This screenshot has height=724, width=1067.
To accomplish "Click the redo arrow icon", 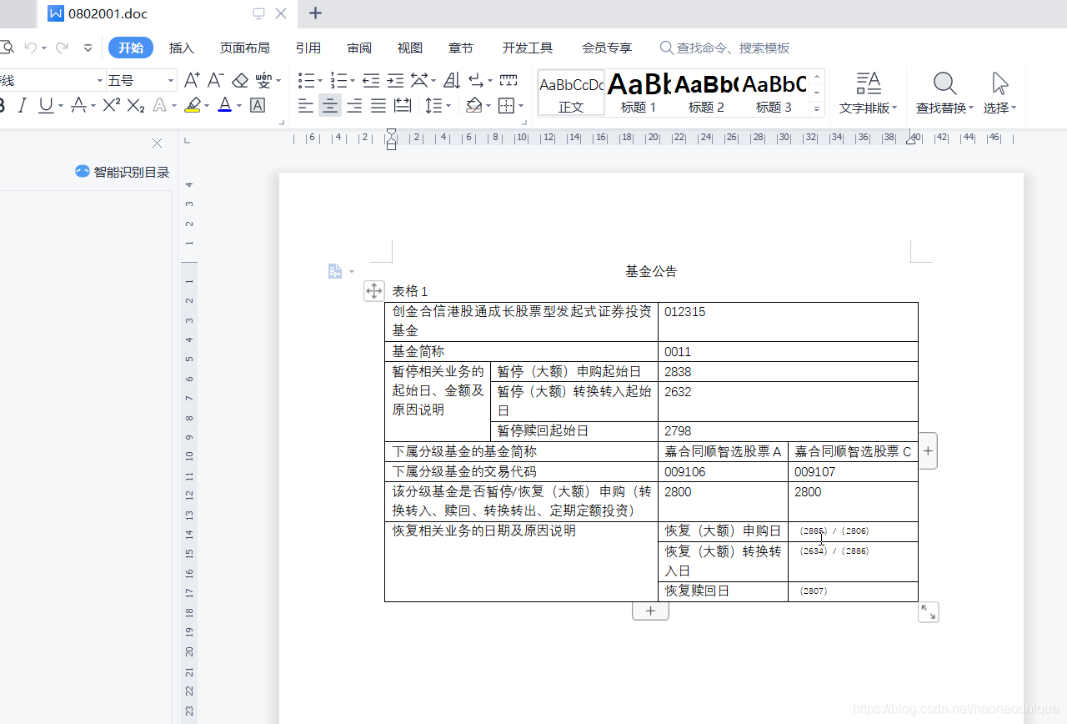I will [62, 48].
